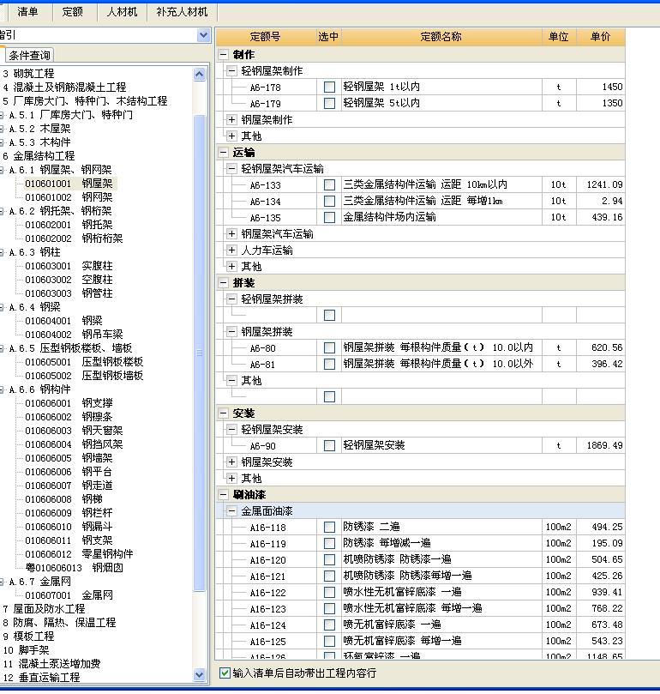Tick checkbox for A6-134 每增1km
The width and height of the screenshot is (660, 694).
tap(329, 201)
